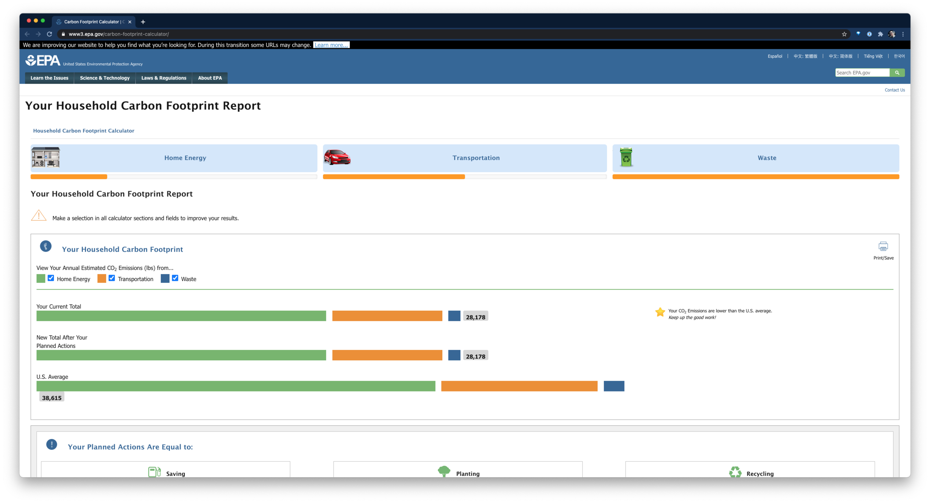Viewport: 930px width, 503px height.
Task: Click the EPA logo in header
Action: point(43,61)
